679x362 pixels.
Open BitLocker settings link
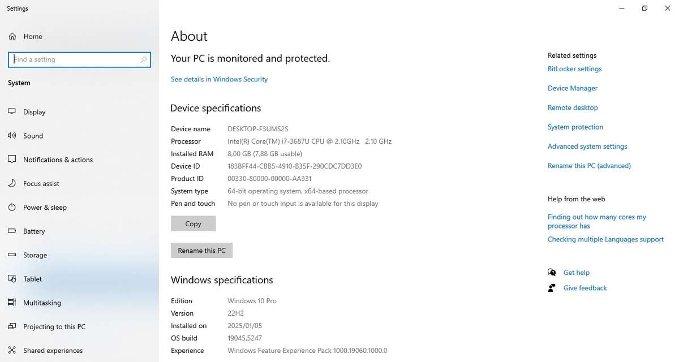coord(574,68)
